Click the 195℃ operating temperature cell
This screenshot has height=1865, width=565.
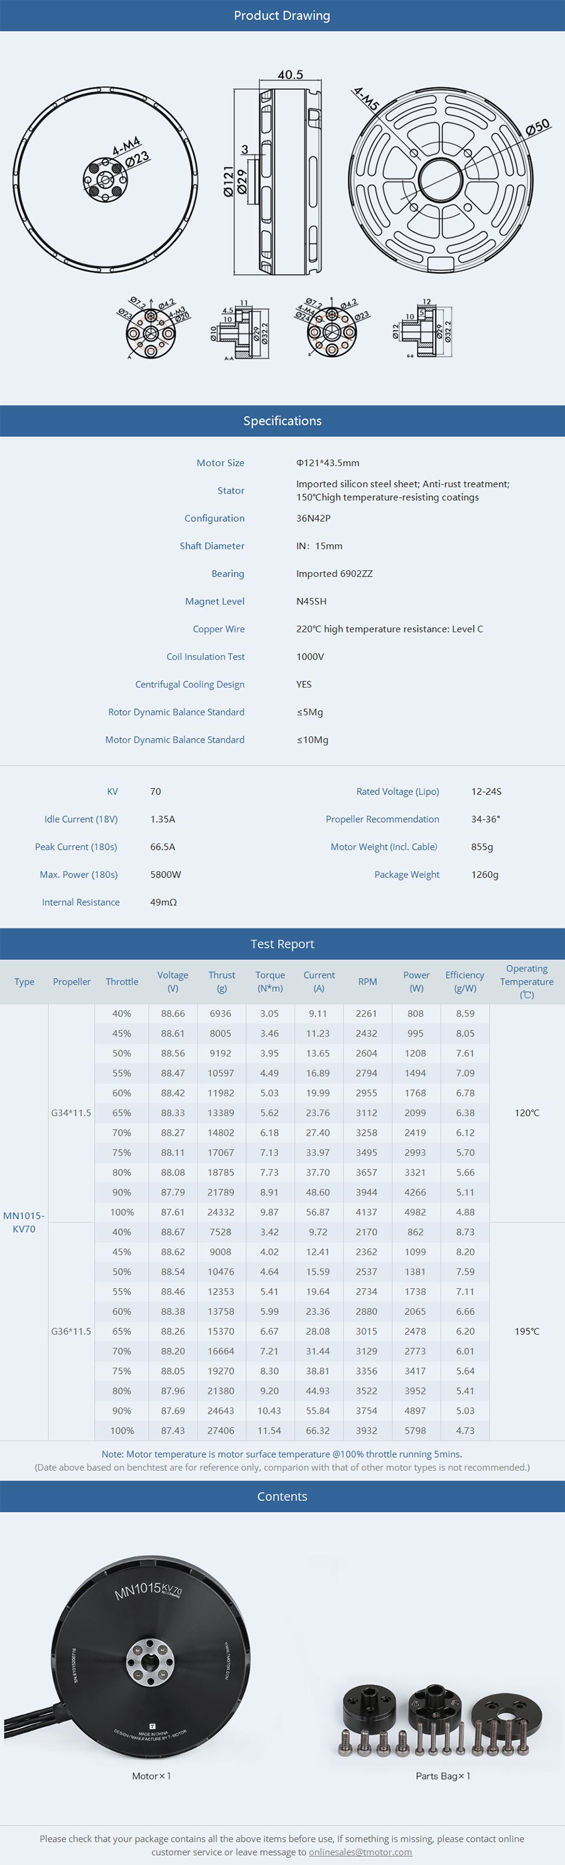pyautogui.click(x=527, y=1331)
